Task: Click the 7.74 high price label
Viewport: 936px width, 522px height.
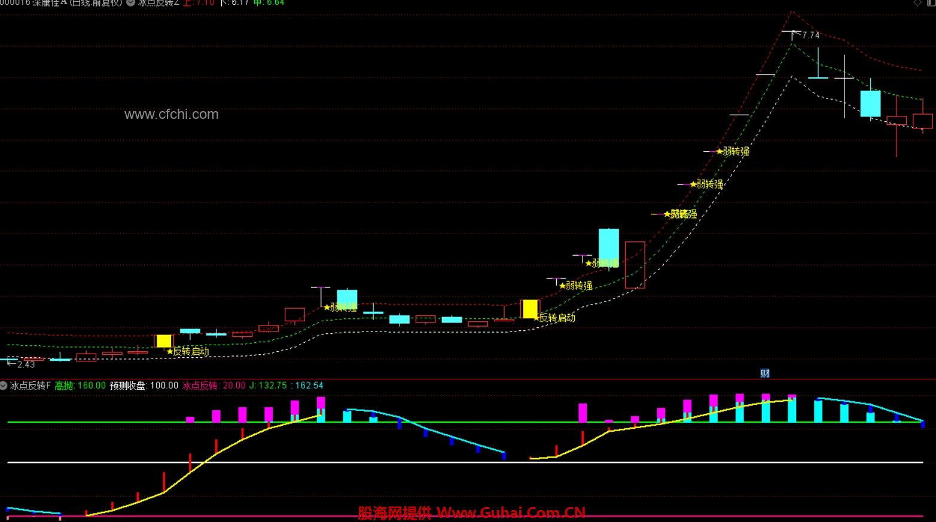Action: click(811, 35)
